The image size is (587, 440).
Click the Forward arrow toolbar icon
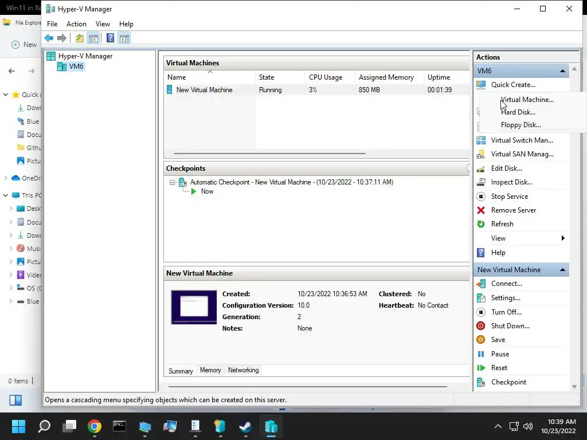click(62, 38)
